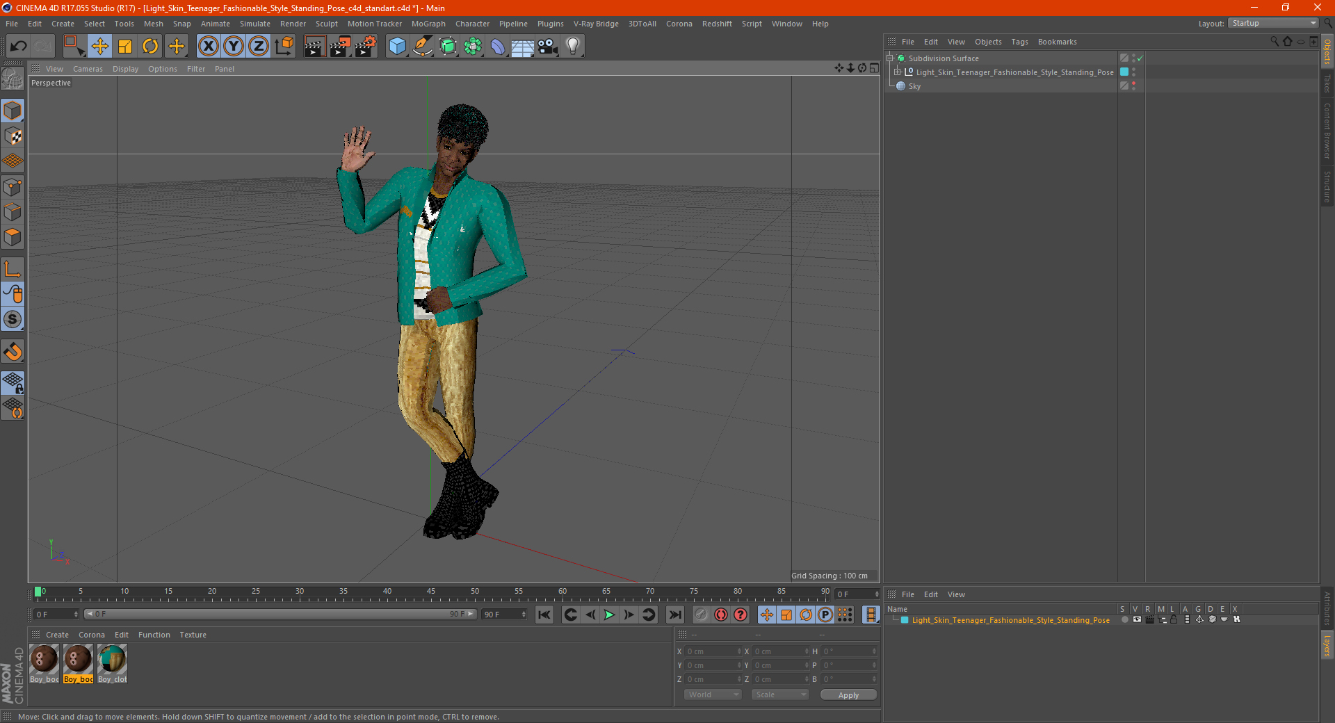The height and width of the screenshot is (723, 1335).
Task: Toggle Z axis lock
Action: [259, 47]
